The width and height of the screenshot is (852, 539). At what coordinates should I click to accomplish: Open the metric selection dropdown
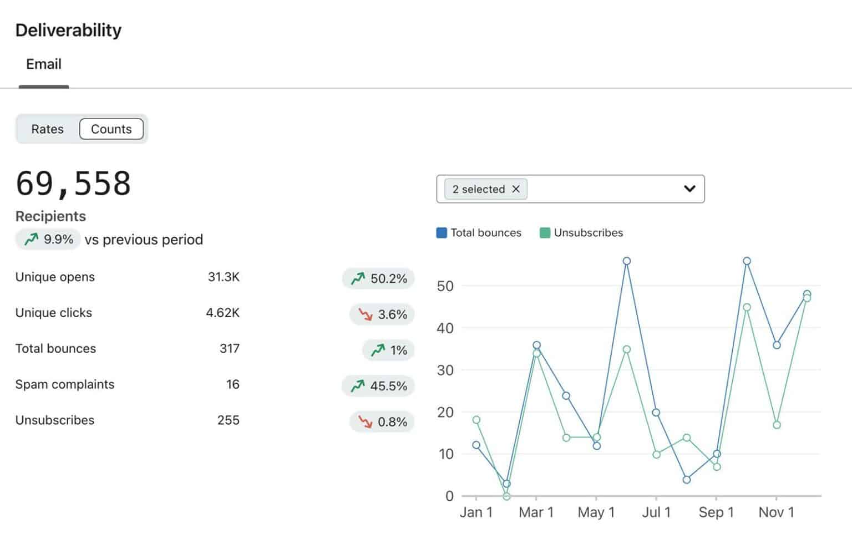[x=571, y=189]
